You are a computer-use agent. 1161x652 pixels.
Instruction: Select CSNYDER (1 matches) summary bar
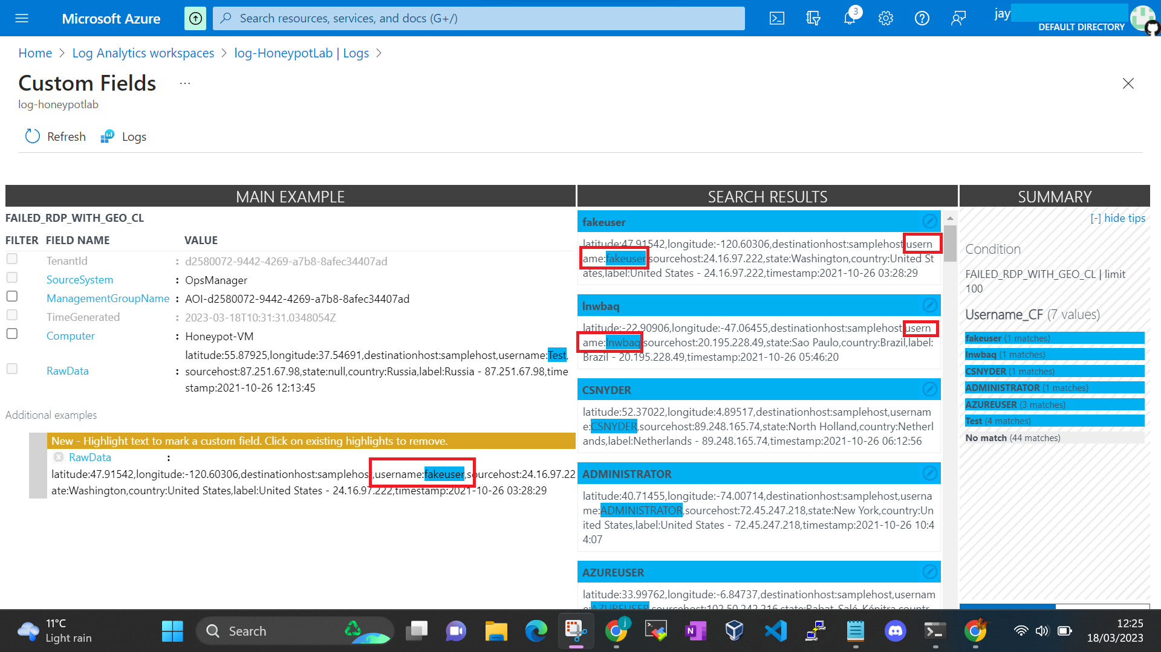click(1055, 371)
